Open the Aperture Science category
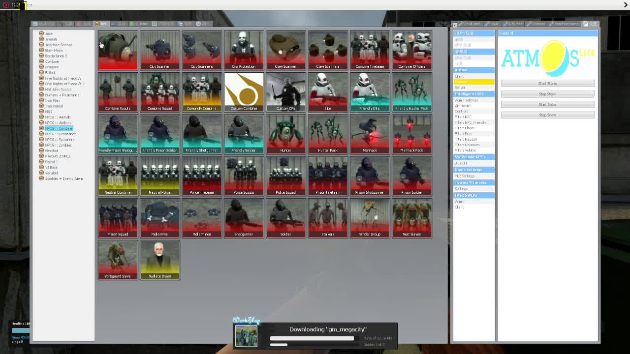Image resolution: width=630 pixels, height=354 pixels. coord(59,45)
